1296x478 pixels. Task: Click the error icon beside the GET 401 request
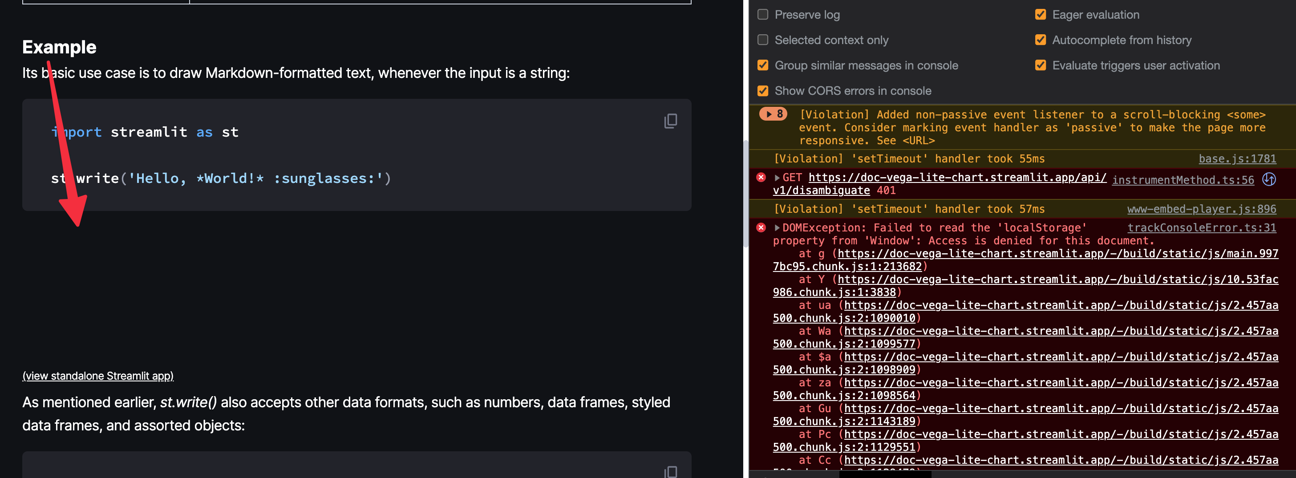(761, 177)
